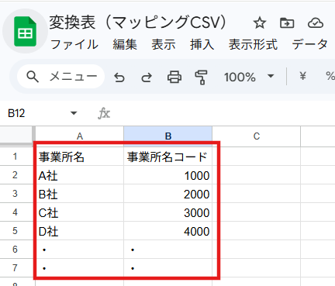Open the 表示形式 menu
This screenshot has height=286, width=335.
pos(253,44)
